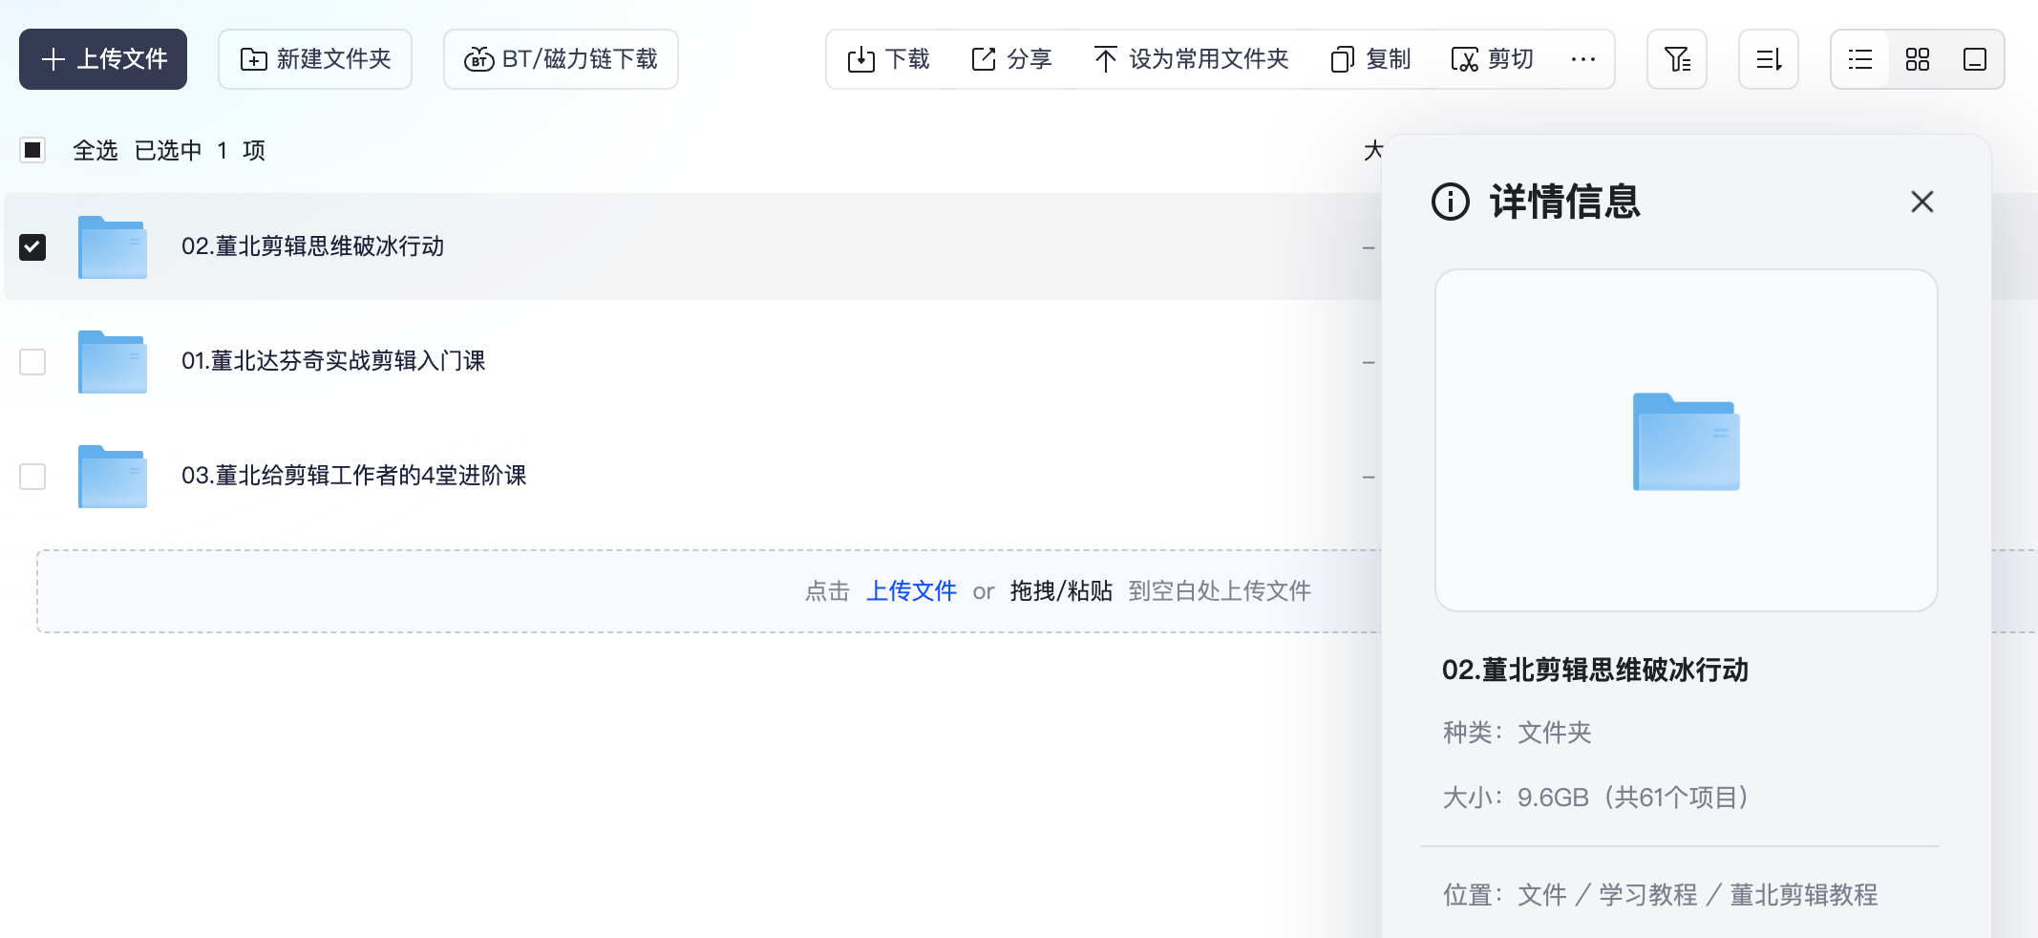The image size is (2038, 938).
Task: Switch to grid view
Action: pyautogui.click(x=1917, y=59)
